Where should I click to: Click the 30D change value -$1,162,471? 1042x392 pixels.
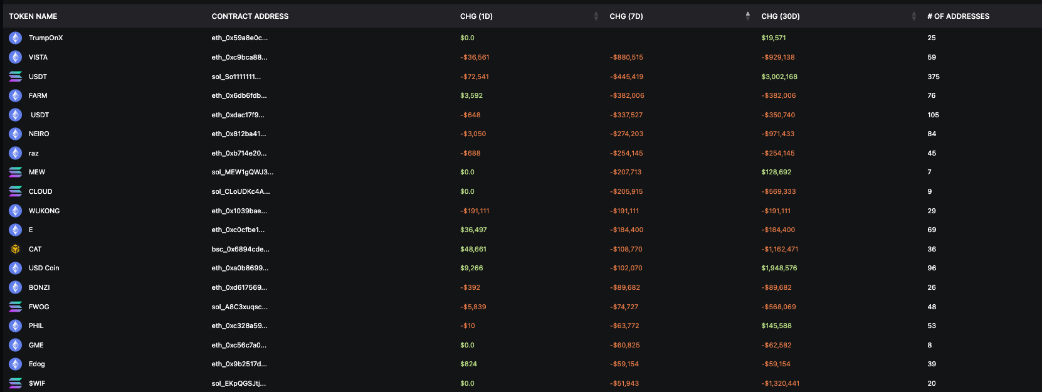coord(780,249)
